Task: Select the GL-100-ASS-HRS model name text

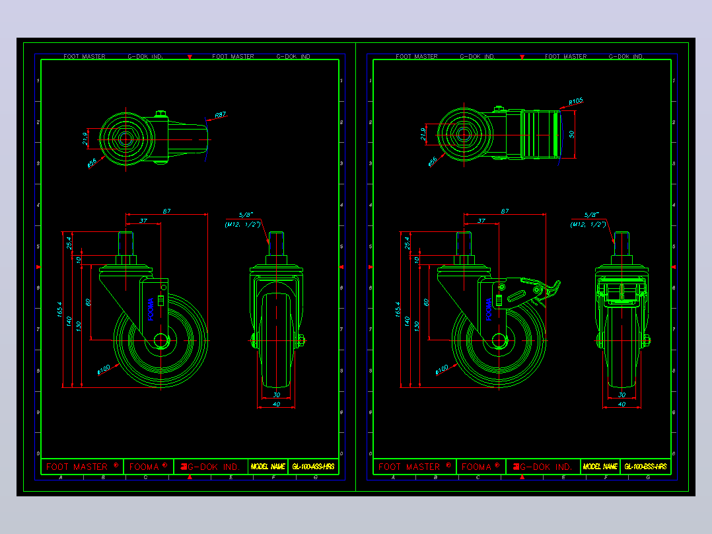Action: (x=313, y=467)
